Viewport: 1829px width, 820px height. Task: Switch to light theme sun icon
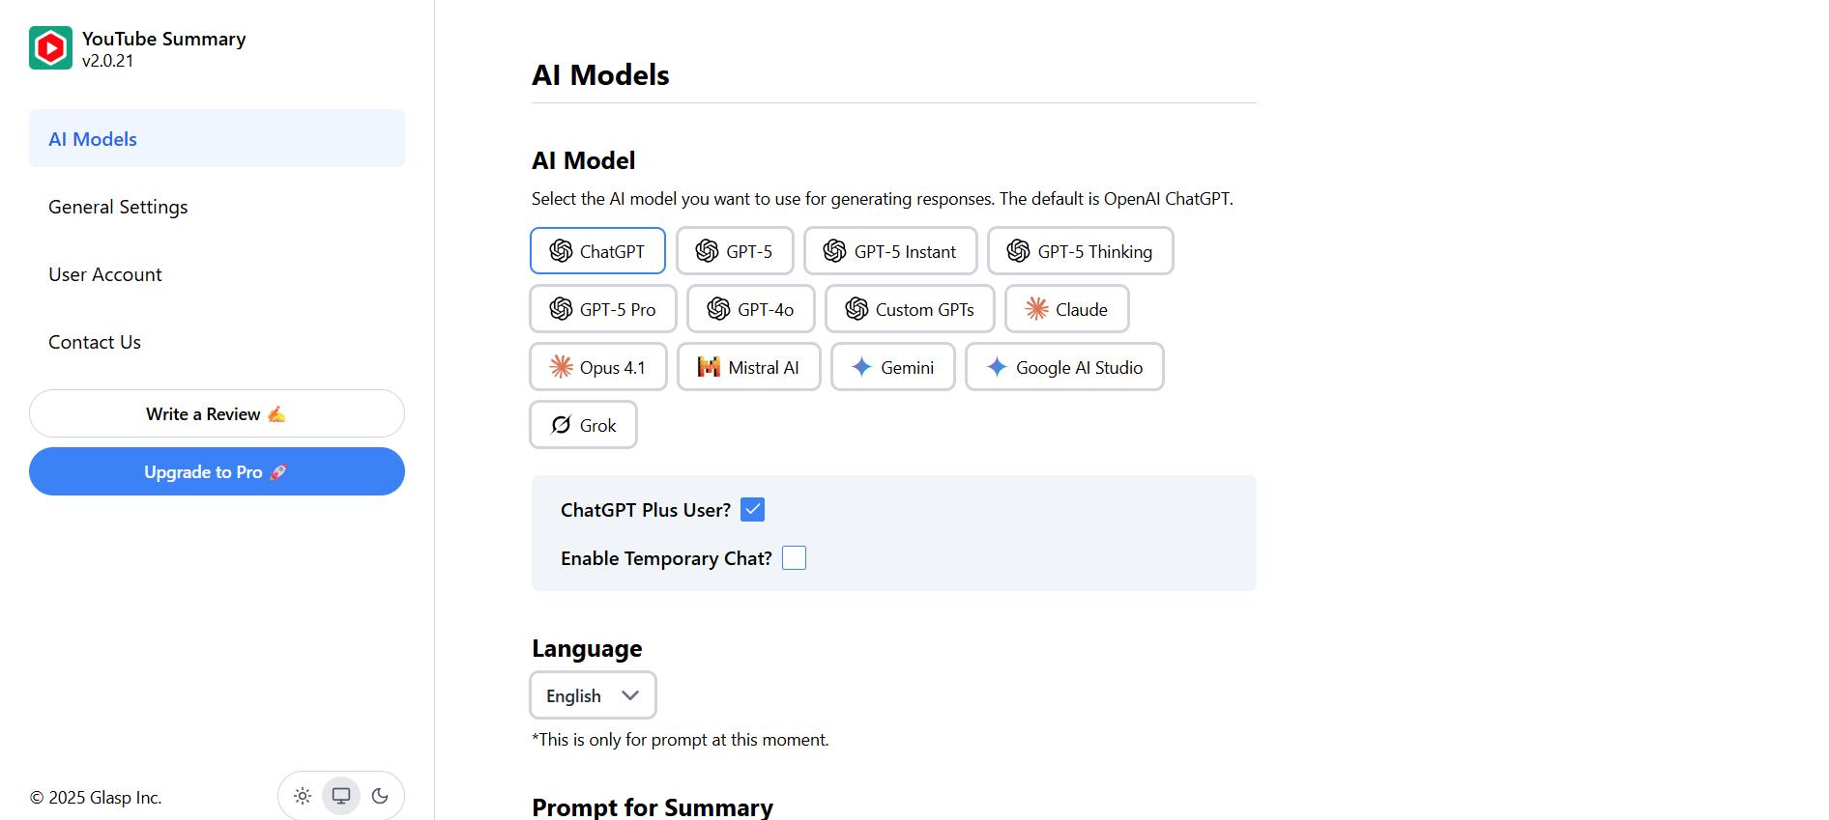coord(303,796)
